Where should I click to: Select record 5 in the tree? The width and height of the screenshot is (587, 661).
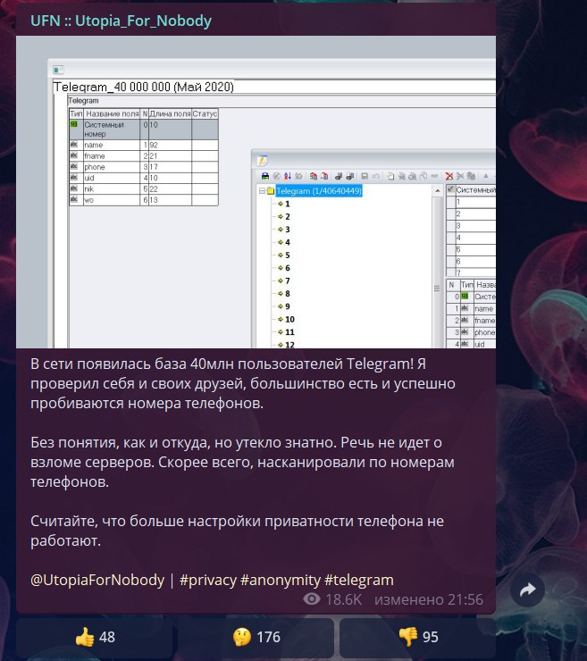287,255
